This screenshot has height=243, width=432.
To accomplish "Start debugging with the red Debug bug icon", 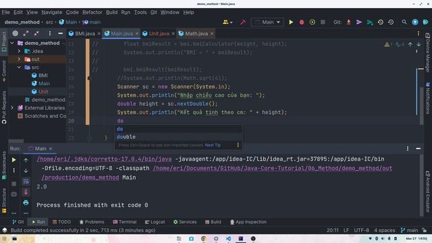I will click(302, 22).
